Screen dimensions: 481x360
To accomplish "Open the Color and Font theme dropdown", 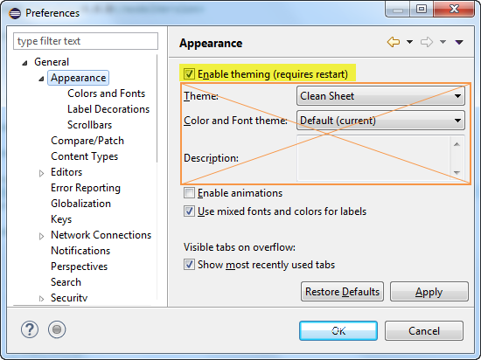I will [x=380, y=121].
